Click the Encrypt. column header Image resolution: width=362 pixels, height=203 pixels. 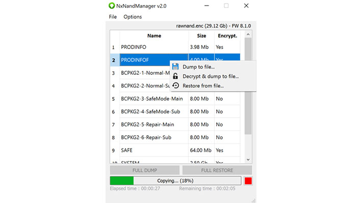point(227,36)
